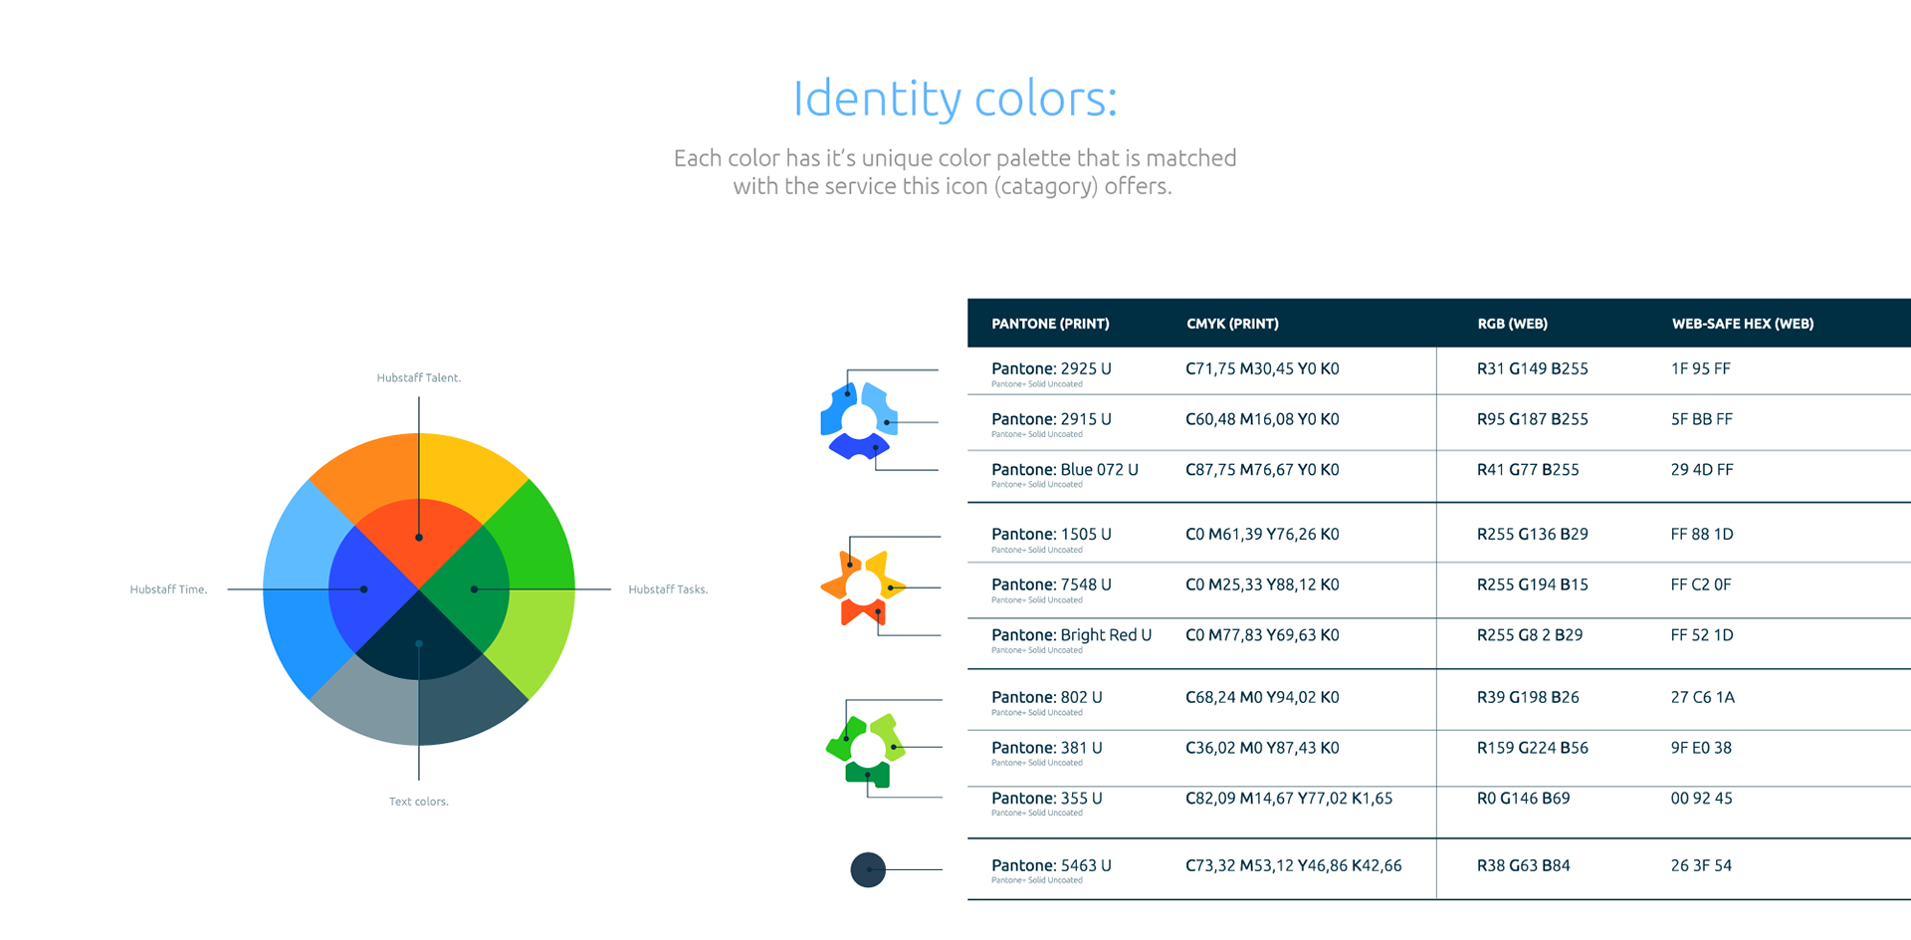Click the Pantone: 355 U cell
1911x940 pixels.
(x=1047, y=798)
